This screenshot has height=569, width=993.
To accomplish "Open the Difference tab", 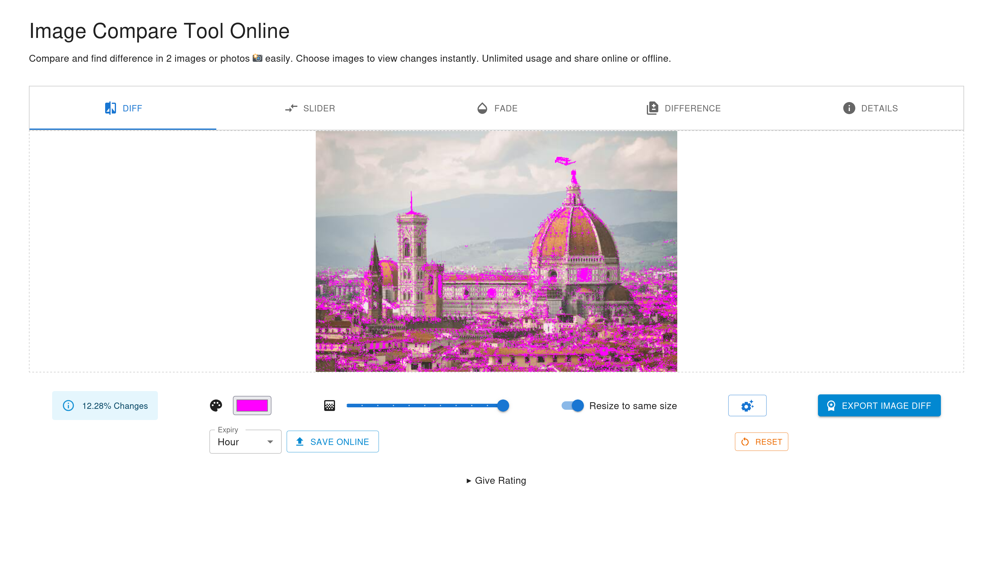I will 684,108.
